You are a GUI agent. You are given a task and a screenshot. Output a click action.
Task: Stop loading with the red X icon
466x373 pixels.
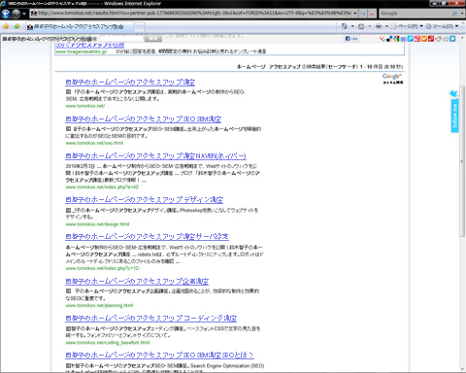click(372, 14)
